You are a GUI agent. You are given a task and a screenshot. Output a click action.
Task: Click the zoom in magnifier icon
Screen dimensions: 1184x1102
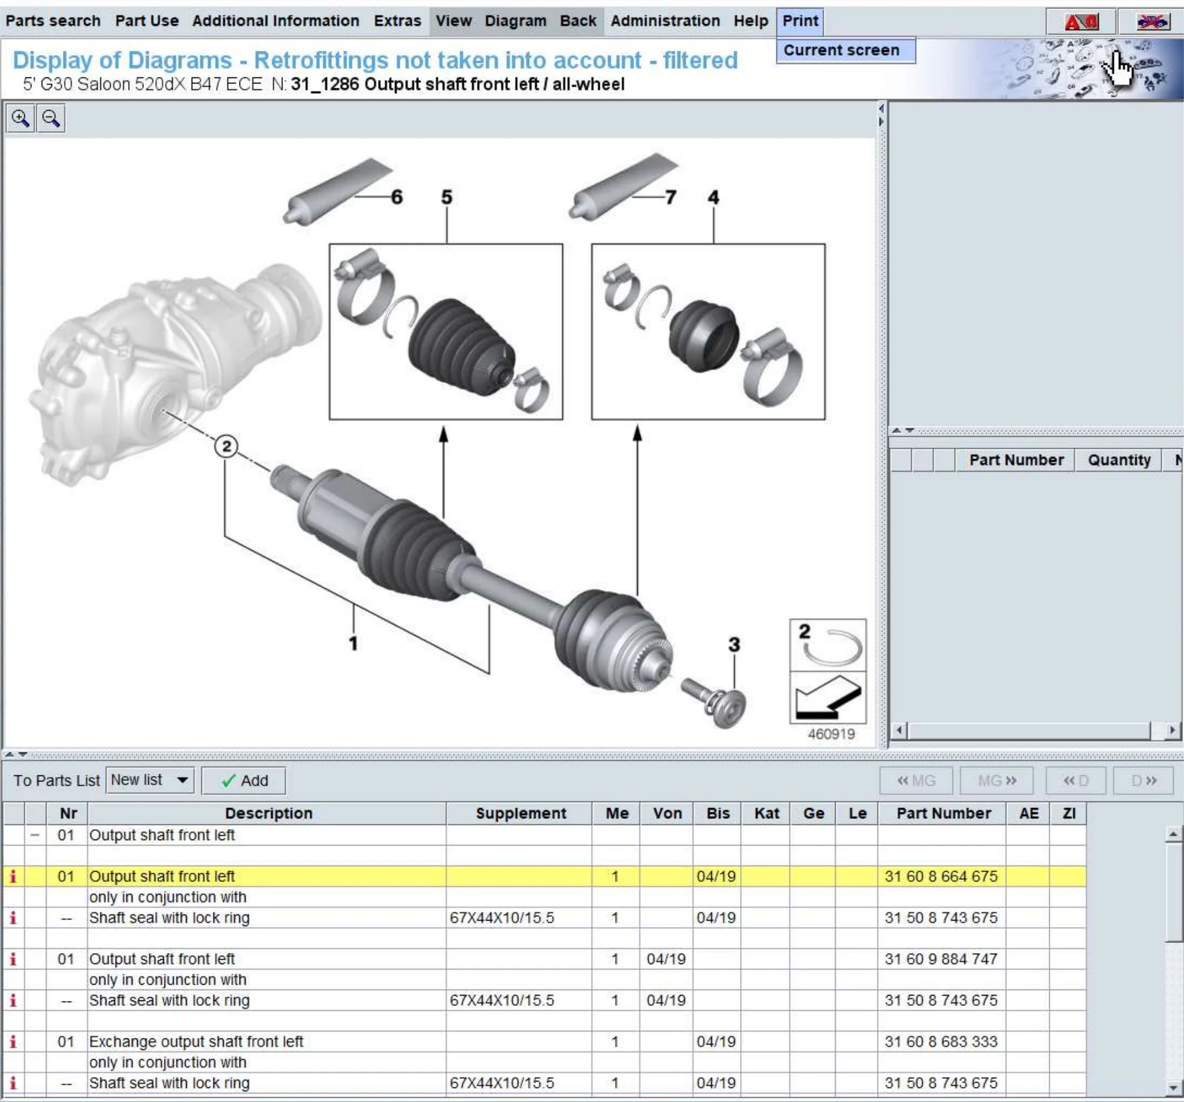(x=20, y=119)
